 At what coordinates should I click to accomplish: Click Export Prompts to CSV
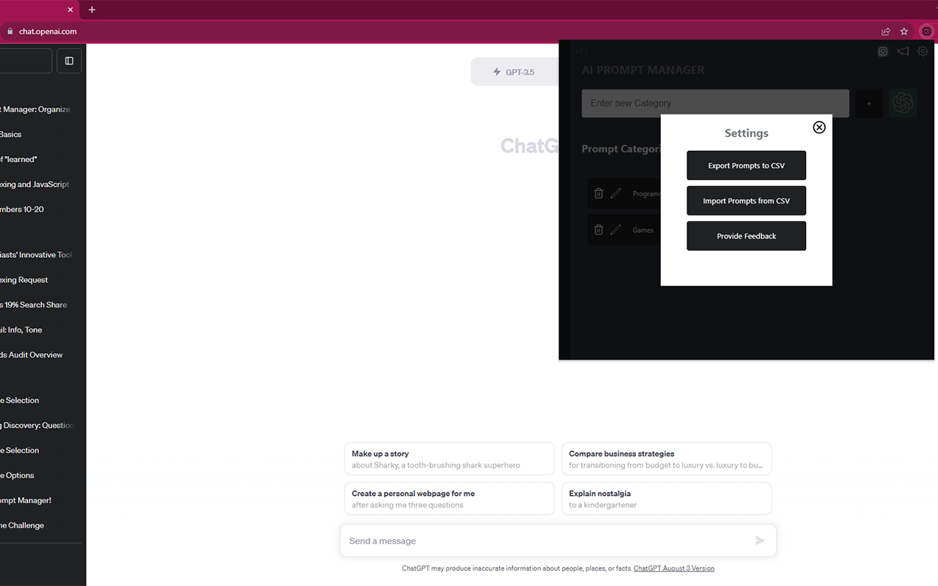(x=746, y=166)
